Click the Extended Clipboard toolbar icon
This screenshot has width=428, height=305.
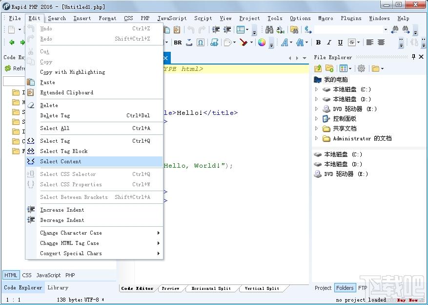click(x=177, y=29)
